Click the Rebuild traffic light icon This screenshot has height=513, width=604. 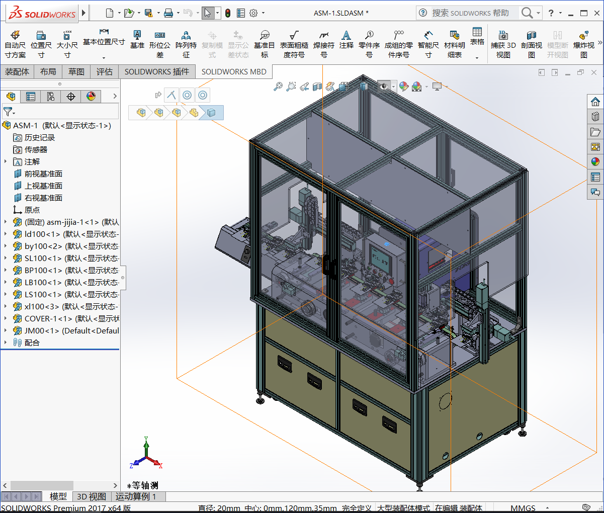[228, 13]
